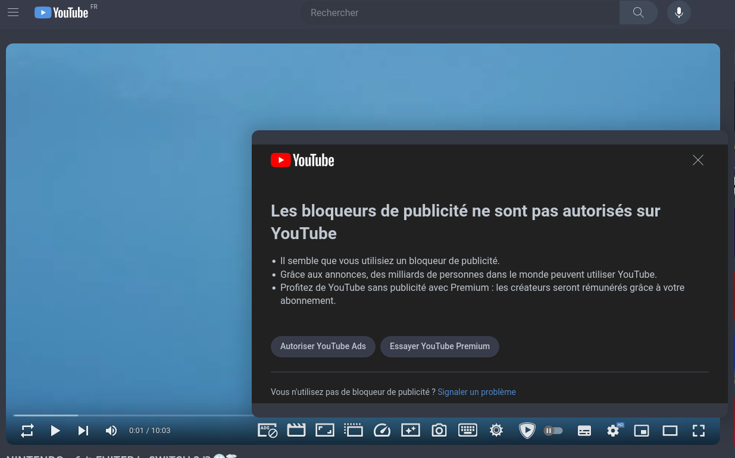This screenshot has height=458, width=735.
Task: Expand the video to fullscreen
Action: [699, 431]
